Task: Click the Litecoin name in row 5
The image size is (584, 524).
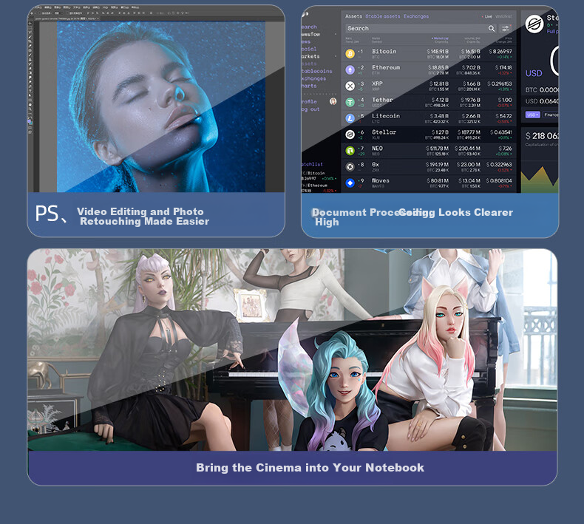Action: [x=386, y=116]
